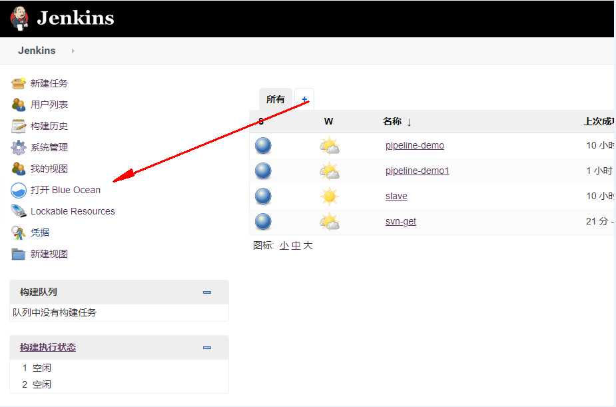This screenshot has width=616, height=407.
Task: Sort by the W weather column
Action: [x=329, y=121]
